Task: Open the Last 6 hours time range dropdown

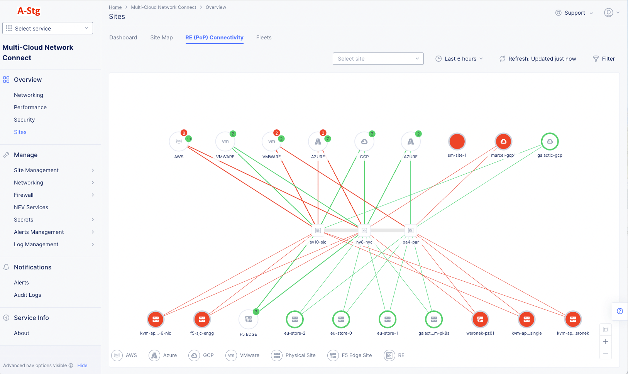Action: pos(459,58)
